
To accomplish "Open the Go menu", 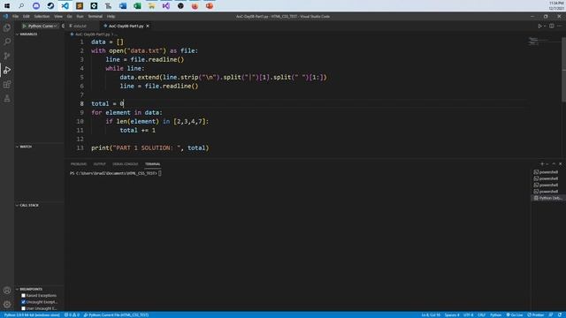I will pos(69,16).
